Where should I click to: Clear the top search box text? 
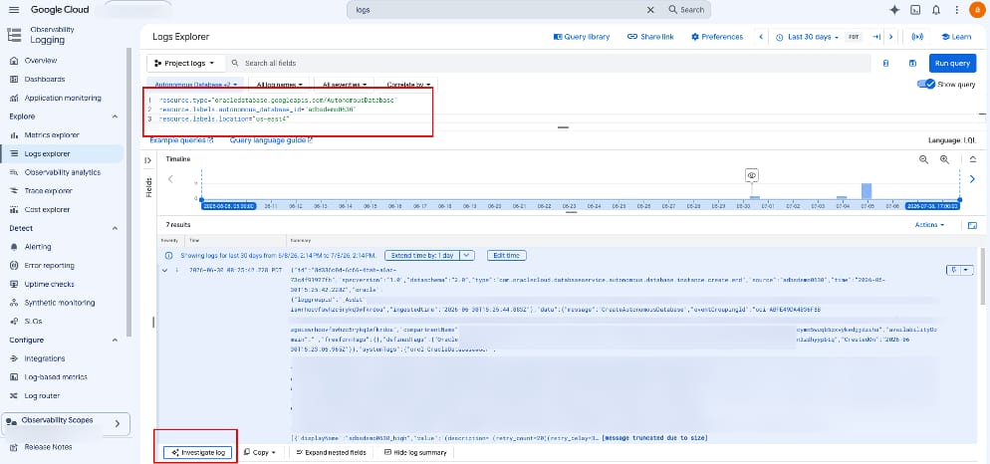(650, 10)
